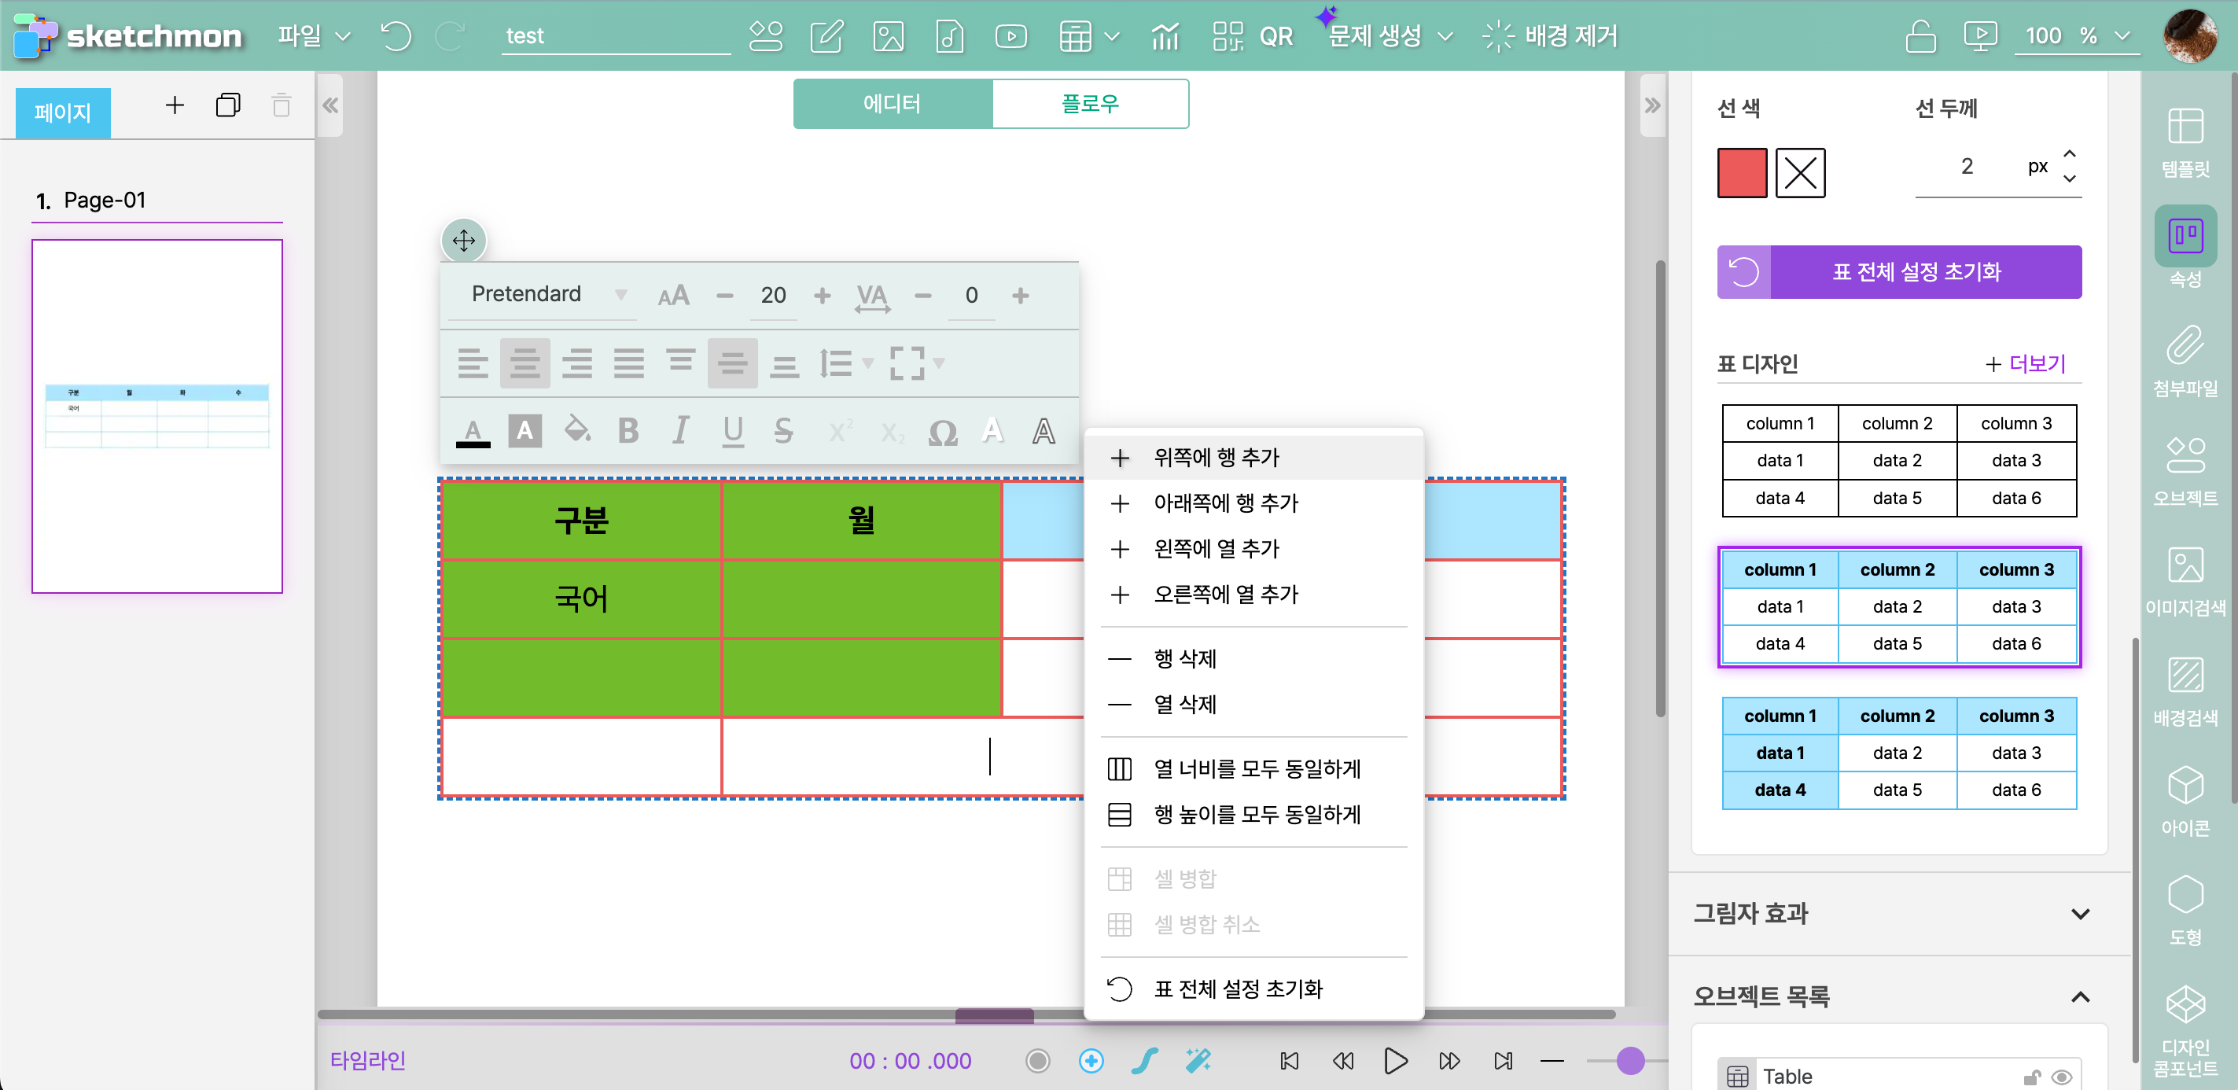Toggle the Table object lock icon
2238x1090 pixels.
point(2031,1077)
